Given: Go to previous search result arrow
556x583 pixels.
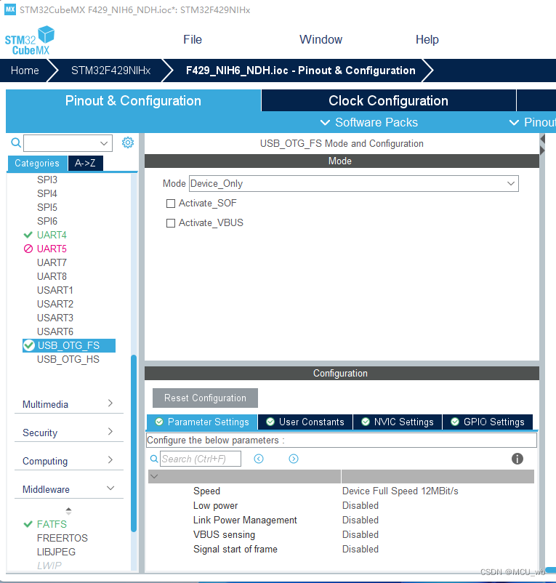Looking at the screenshot, I should click(259, 459).
